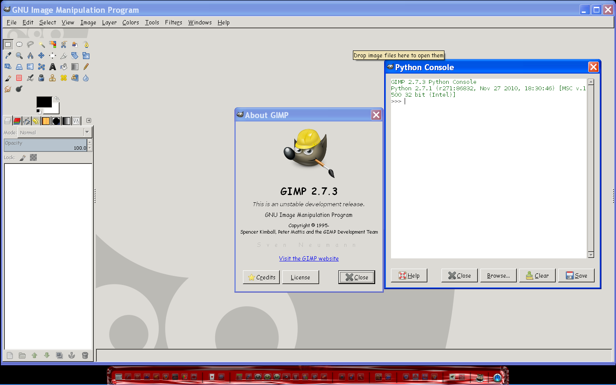Activate the Move tool

pos(41,56)
